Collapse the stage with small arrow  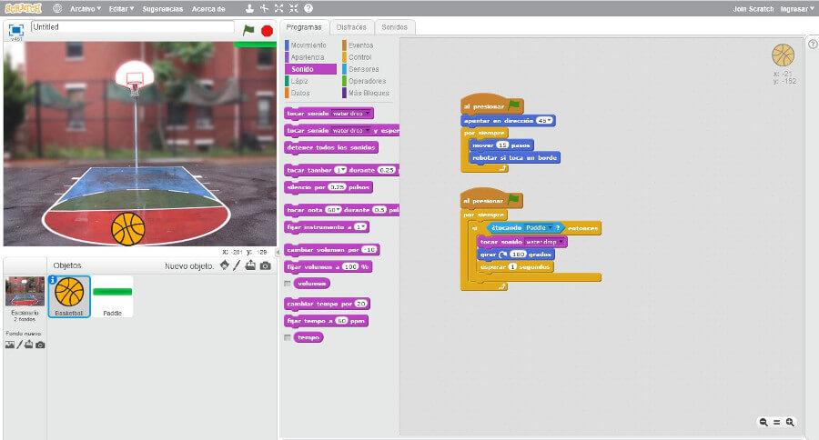tap(278, 252)
